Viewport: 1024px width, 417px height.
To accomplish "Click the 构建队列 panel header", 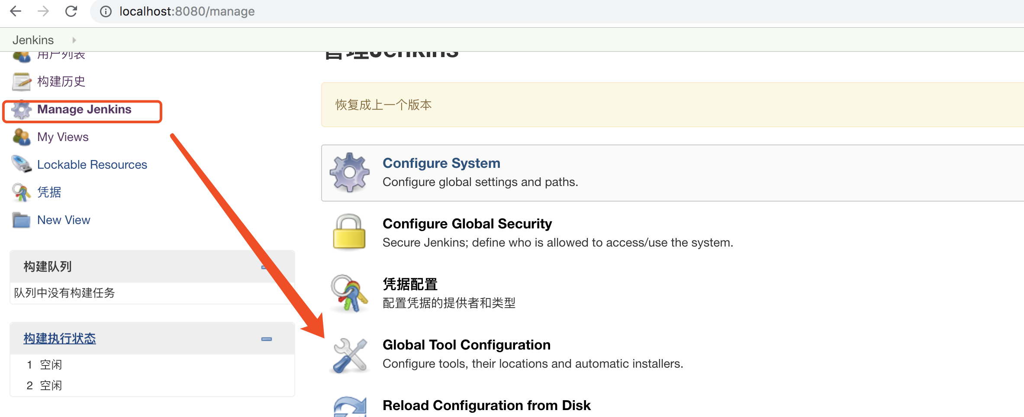I will [x=152, y=266].
